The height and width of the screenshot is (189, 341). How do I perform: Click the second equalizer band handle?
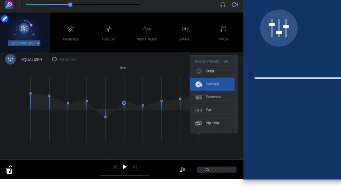[x=49, y=96]
